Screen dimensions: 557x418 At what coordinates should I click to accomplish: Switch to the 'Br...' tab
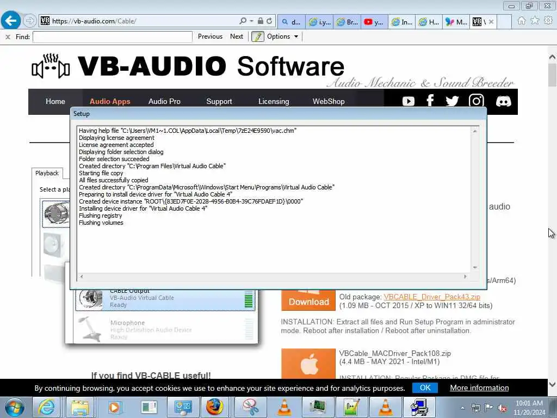[347, 22]
